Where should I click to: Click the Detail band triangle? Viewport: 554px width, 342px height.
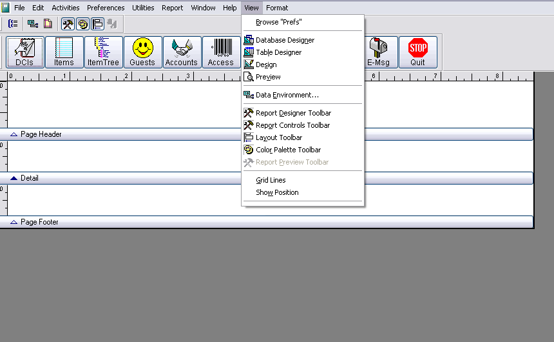[x=14, y=178]
